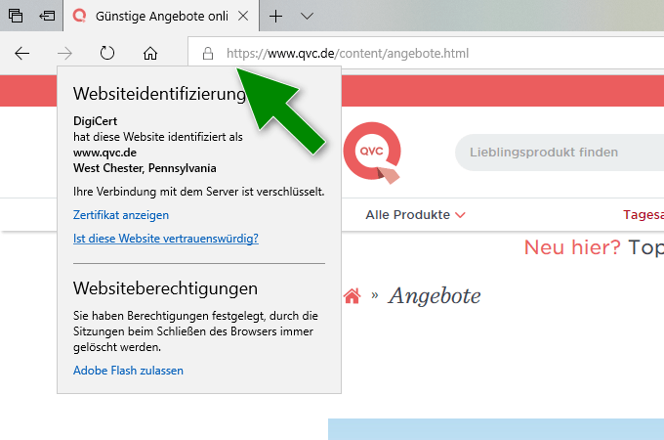Click the QVC logo
Viewport: 664px width, 440px height.
tap(372, 153)
